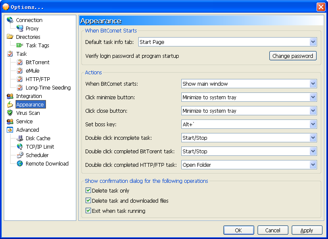This screenshot has width=328, height=239.
Task: Click the Remote Download globe icon
Action: (x=20, y=163)
